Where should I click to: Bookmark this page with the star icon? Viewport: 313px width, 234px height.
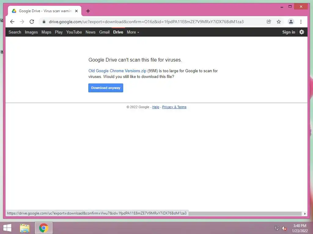[x=279, y=22]
